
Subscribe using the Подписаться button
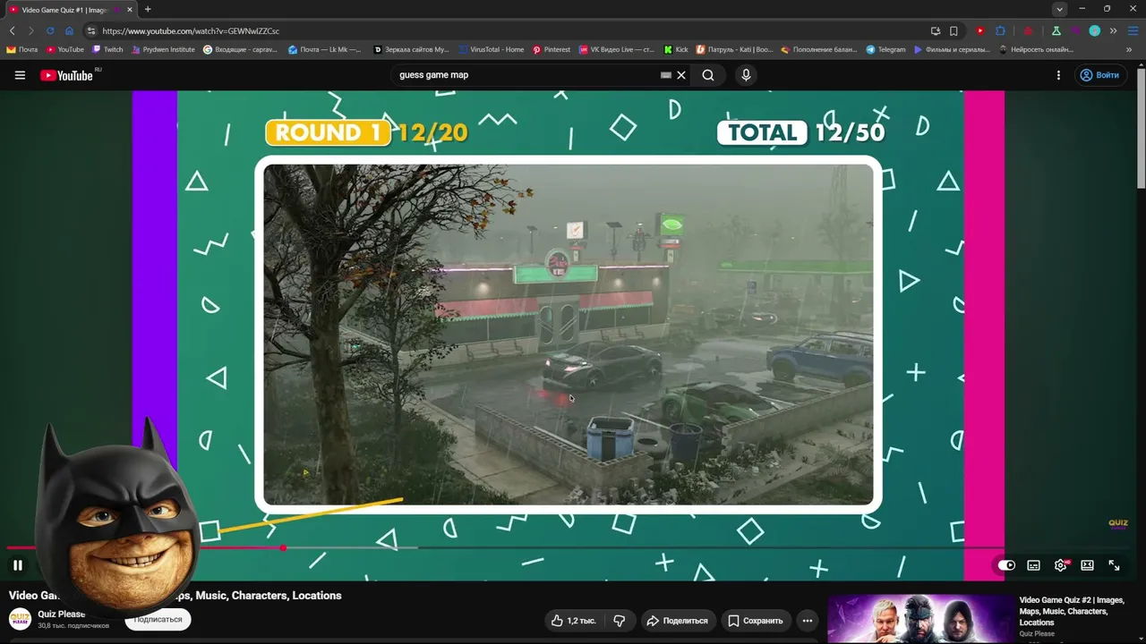point(158,619)
